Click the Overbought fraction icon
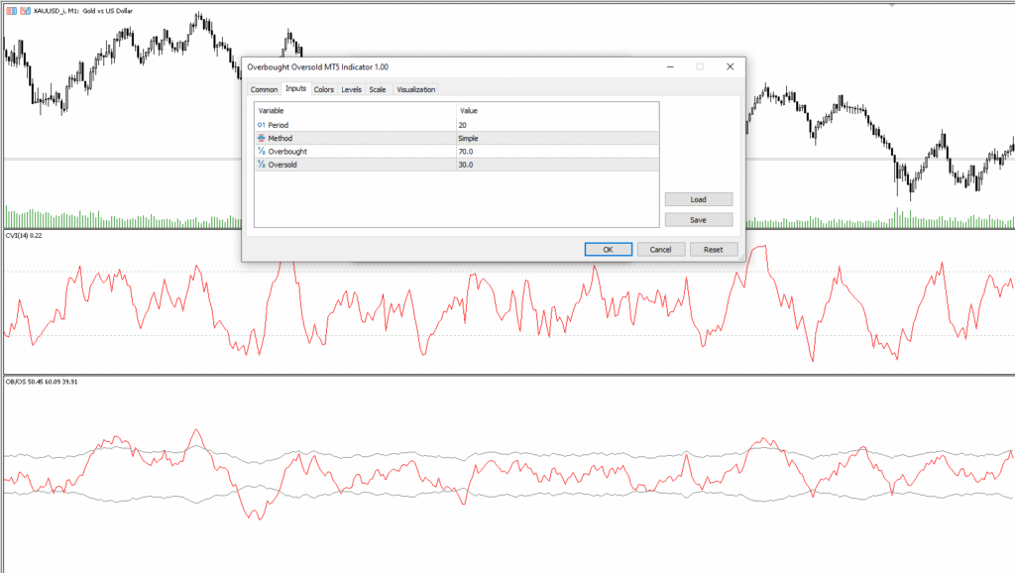 (x=262, y=152)
